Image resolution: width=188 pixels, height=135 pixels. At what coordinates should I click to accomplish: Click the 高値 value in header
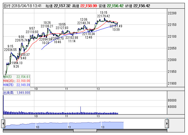point(89,6)
